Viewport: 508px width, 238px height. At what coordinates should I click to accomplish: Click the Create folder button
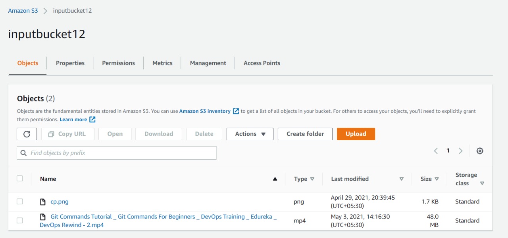(x=305, y=134)
